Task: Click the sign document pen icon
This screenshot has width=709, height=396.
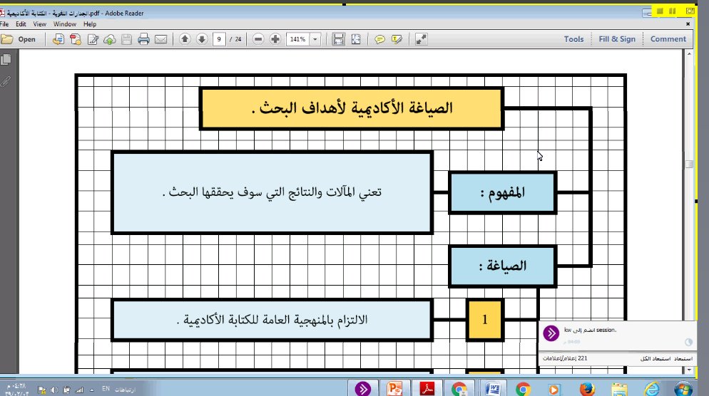Action: tap(93, 39)
